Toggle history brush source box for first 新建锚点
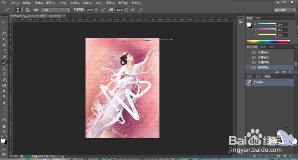The height and width of the screenshot is (160, 298). (x=248, y=52)
